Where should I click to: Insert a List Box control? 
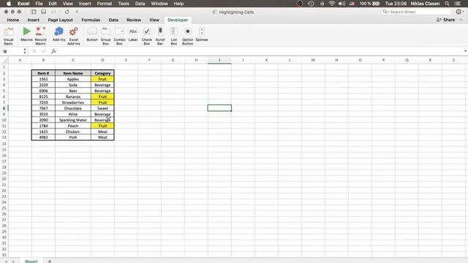[174, 36]
